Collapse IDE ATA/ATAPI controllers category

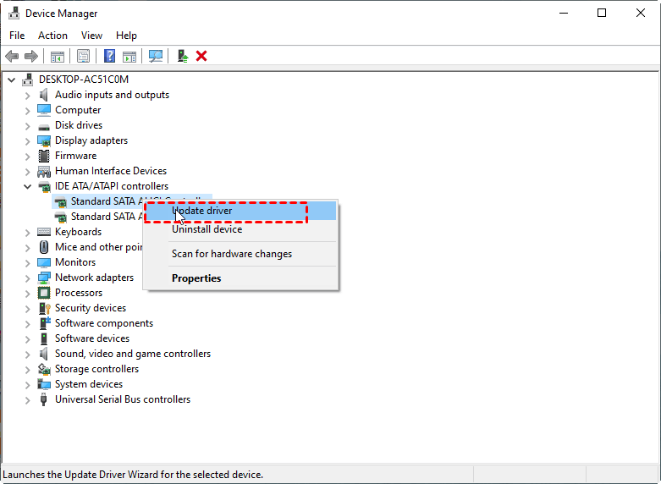[x=27, y=186]
